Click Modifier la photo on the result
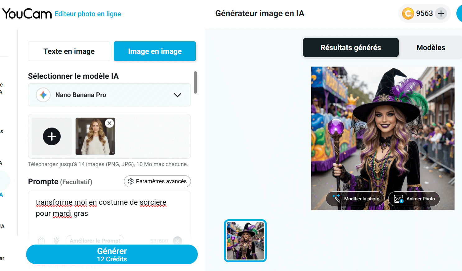Image resolution: width=462 pixels, height=271 pixels. pyautogui.click(x=355, y=199)
